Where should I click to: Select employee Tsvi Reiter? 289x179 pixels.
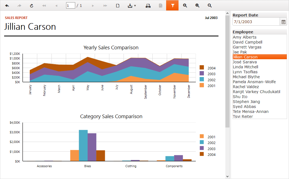pos(260,116)
